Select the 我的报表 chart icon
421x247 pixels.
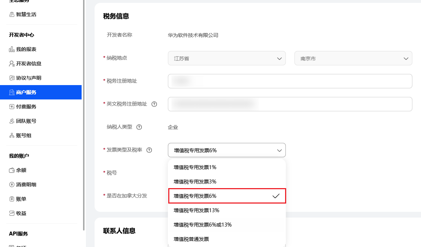pyautogui.click(x=12, y=49)
